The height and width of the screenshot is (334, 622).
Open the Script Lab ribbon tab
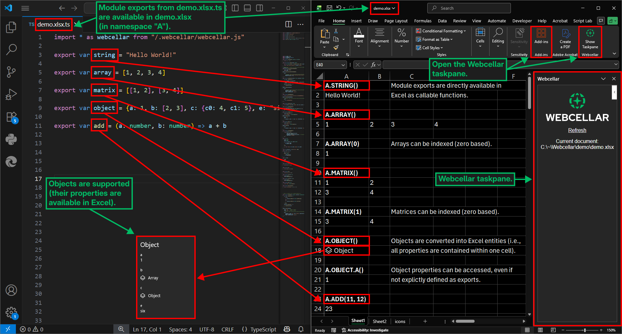click(582, 21)
